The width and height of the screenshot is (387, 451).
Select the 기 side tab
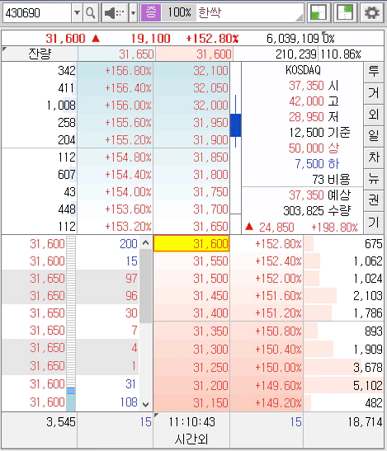click(374, 223)
